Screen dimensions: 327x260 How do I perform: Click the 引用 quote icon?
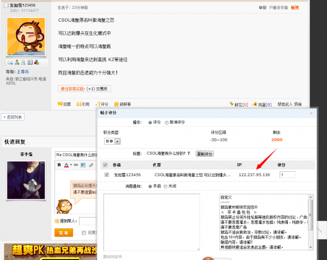[79, 104]
